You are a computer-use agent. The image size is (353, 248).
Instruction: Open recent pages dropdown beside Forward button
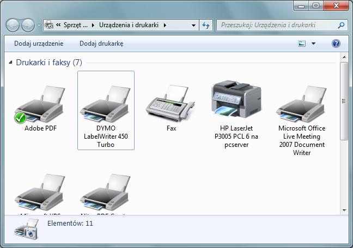pyautogui.click(x=39, y=26)
